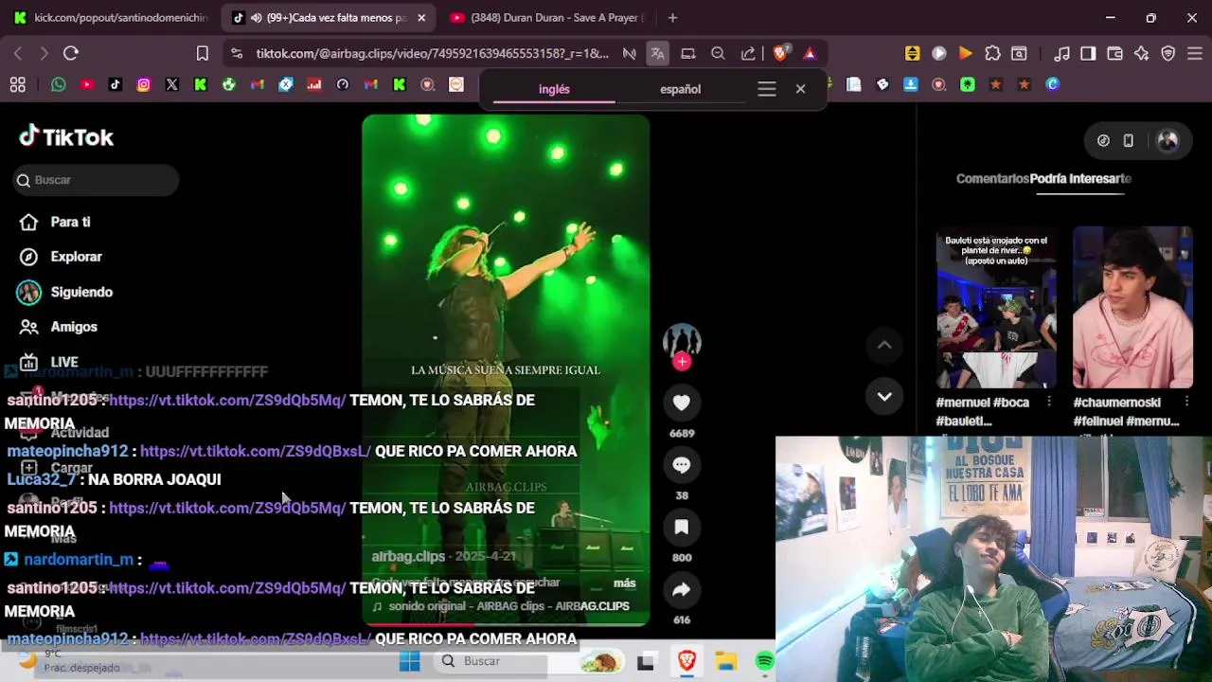Reload the page in browser toolbar

70,54
